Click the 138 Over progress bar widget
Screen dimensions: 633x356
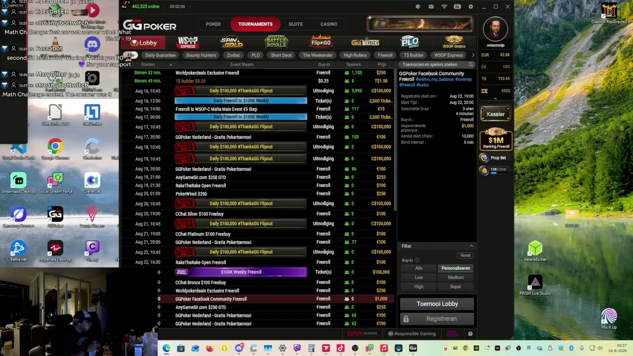(495, 171)
